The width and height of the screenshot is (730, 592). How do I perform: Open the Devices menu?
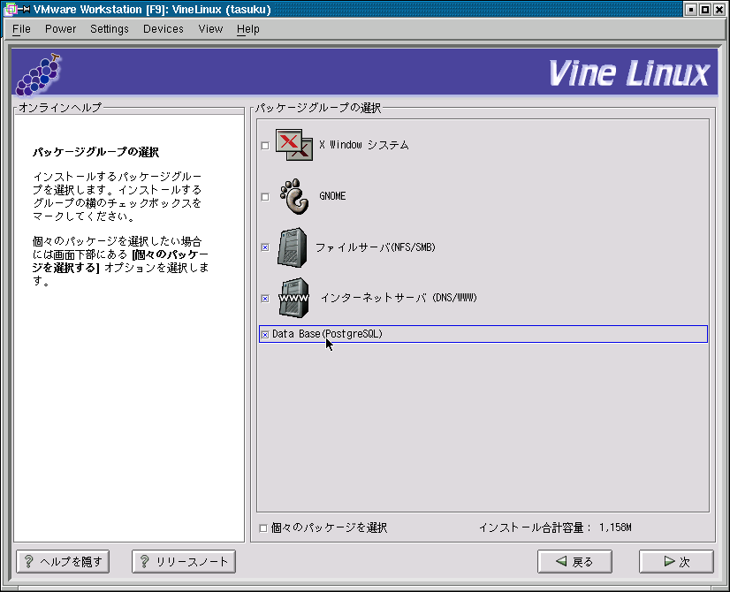click(163, 29)
